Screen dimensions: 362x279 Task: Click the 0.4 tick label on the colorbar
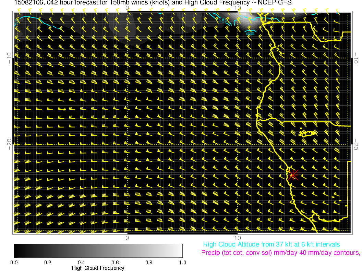coord(81,262)
